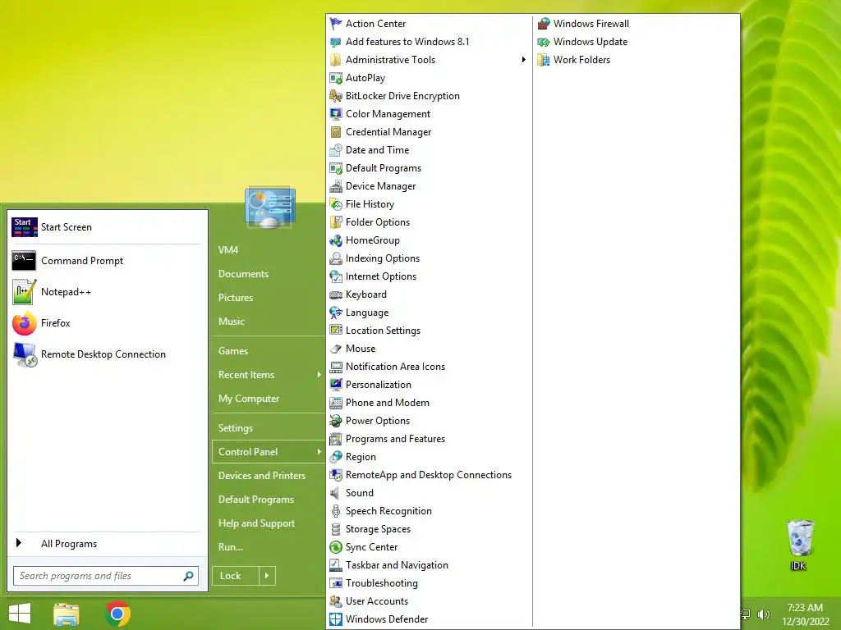Screen dimensions: 841x630
Task: Click the volume speaker tray icon
Action: [764, 614]
